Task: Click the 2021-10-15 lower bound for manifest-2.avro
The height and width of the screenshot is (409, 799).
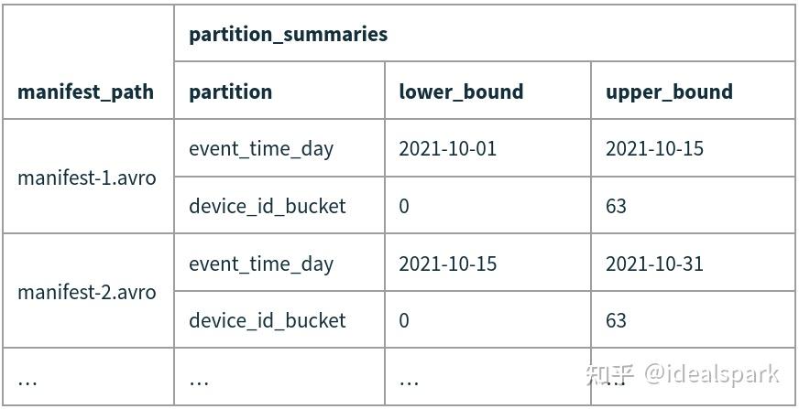Action: (x=448, y=264)
